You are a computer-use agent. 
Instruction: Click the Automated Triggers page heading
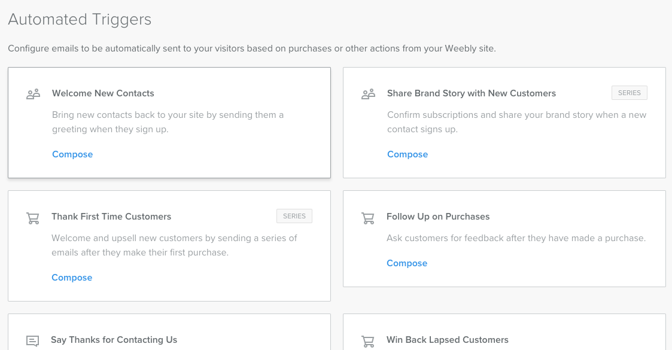pos(80,20)
